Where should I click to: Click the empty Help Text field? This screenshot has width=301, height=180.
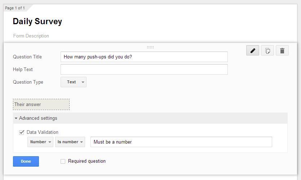pos(144,69)
